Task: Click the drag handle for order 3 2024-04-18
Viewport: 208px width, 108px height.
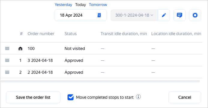Action: 7,60
